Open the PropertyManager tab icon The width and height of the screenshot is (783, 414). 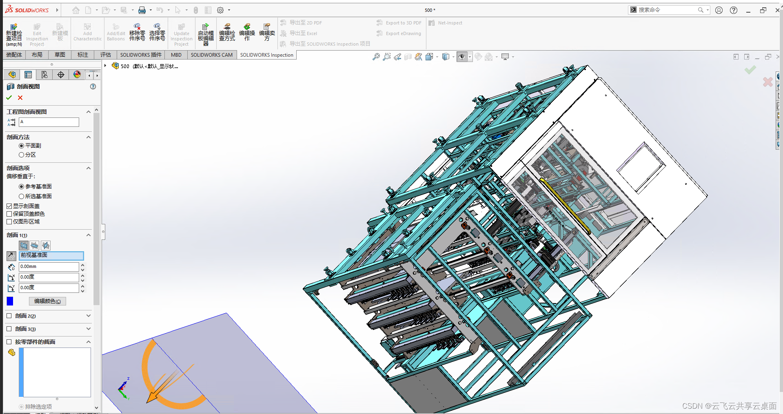coord(28,75)
